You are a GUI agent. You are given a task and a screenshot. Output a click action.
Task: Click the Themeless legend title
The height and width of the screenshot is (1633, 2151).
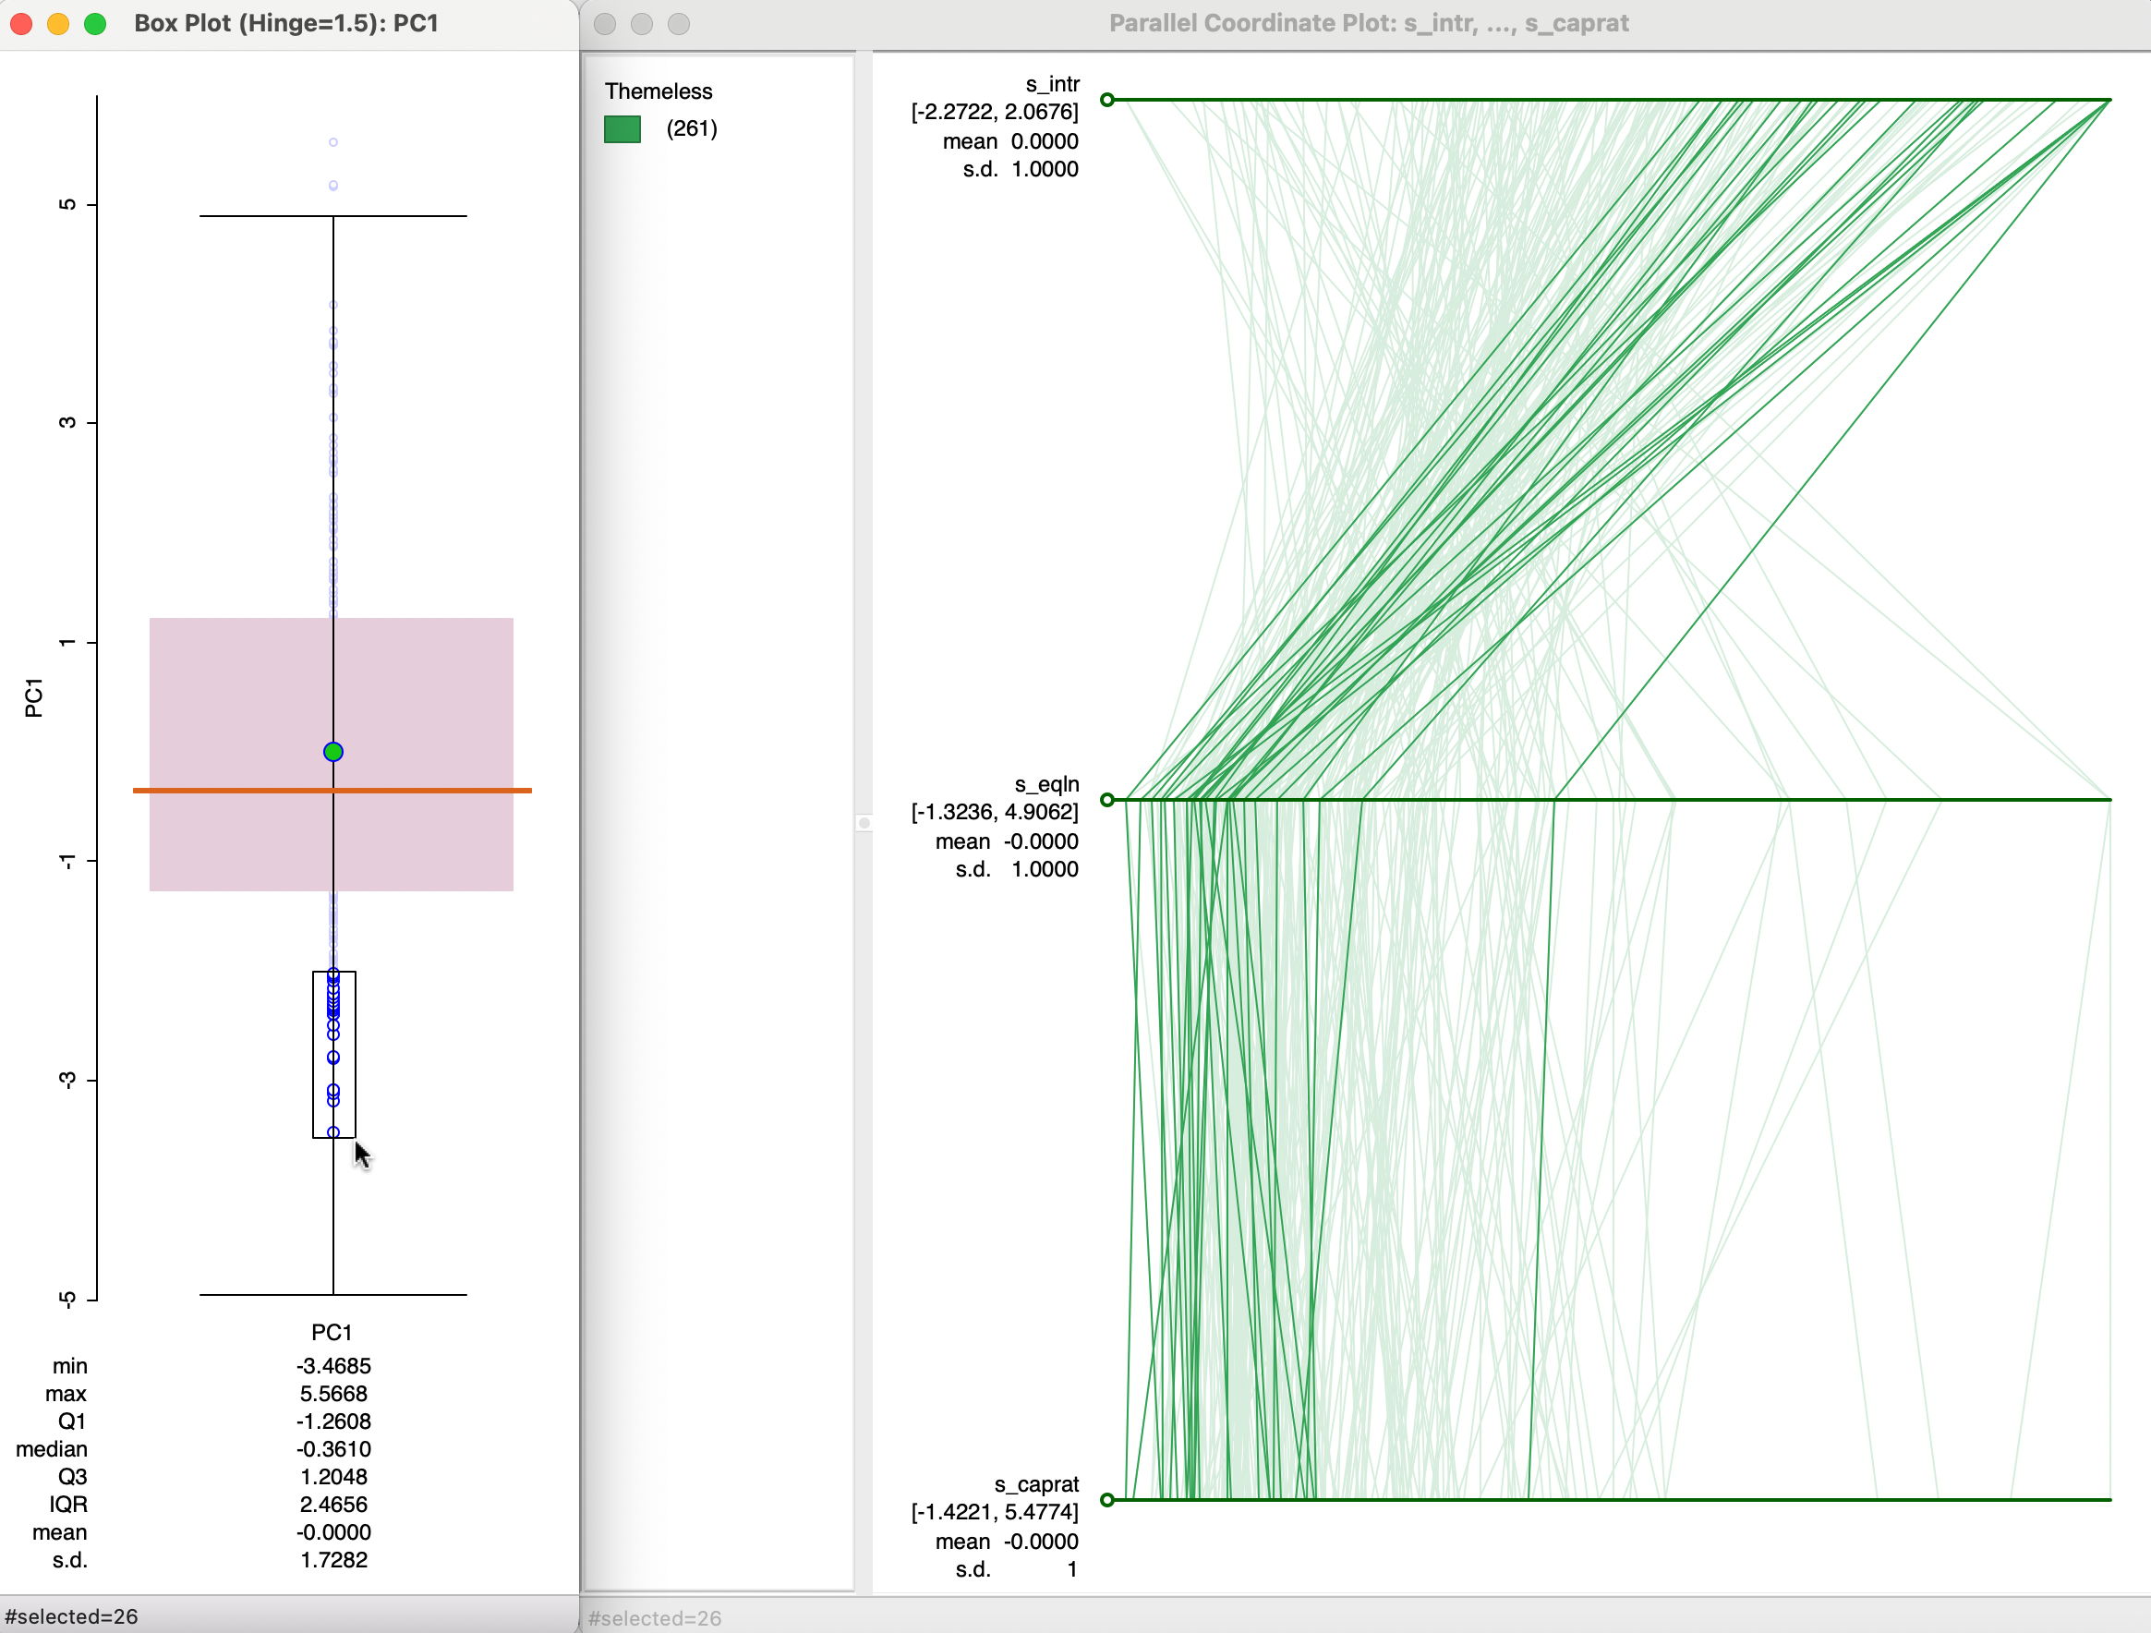[x=659, y=91]
